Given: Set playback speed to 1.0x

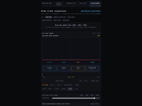Looking at the screenshot, I should coord(70,89).
